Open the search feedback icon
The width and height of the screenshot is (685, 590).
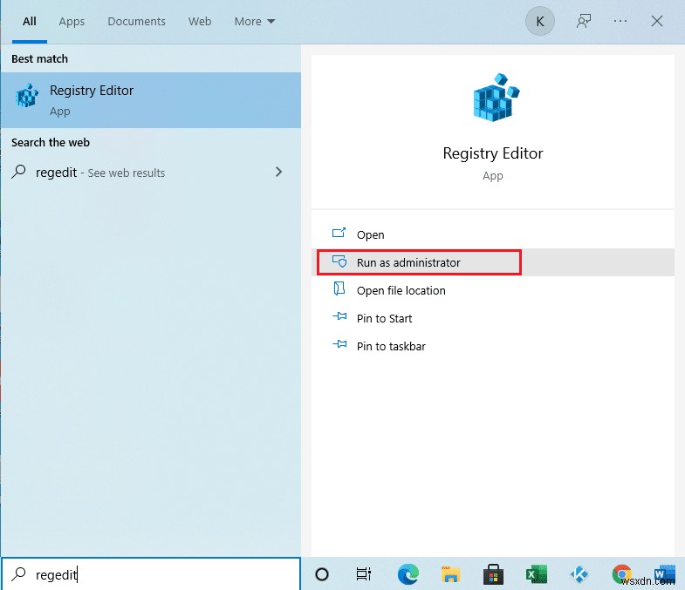point(584,22)
